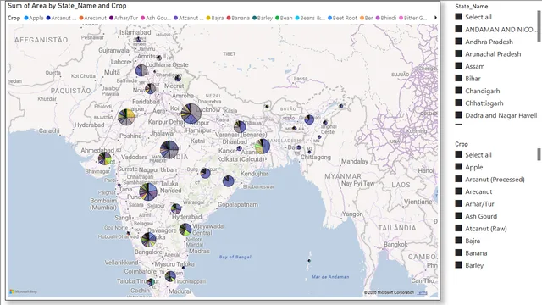Check the Arhar/Tur crop checkbox
The width and height of the screenshot is (542, 305).
point(459,203)
